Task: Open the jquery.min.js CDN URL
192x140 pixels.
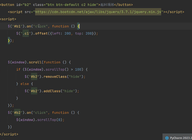Action: point(98,12)
